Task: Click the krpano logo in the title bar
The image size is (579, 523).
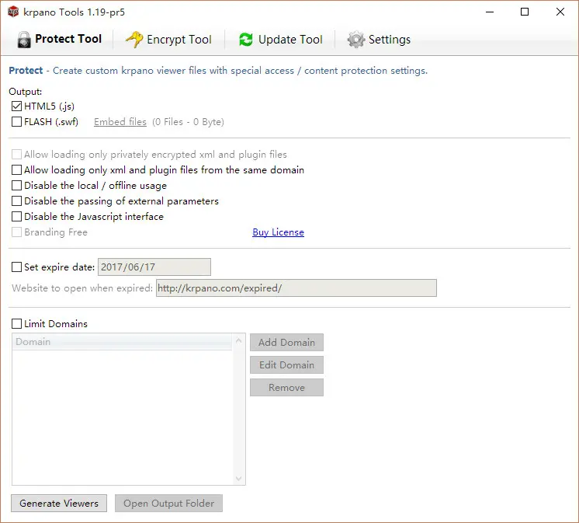Action: point(13,12)
